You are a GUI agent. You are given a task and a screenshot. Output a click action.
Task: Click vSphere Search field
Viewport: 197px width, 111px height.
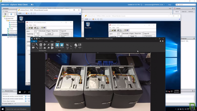[185, 5]
